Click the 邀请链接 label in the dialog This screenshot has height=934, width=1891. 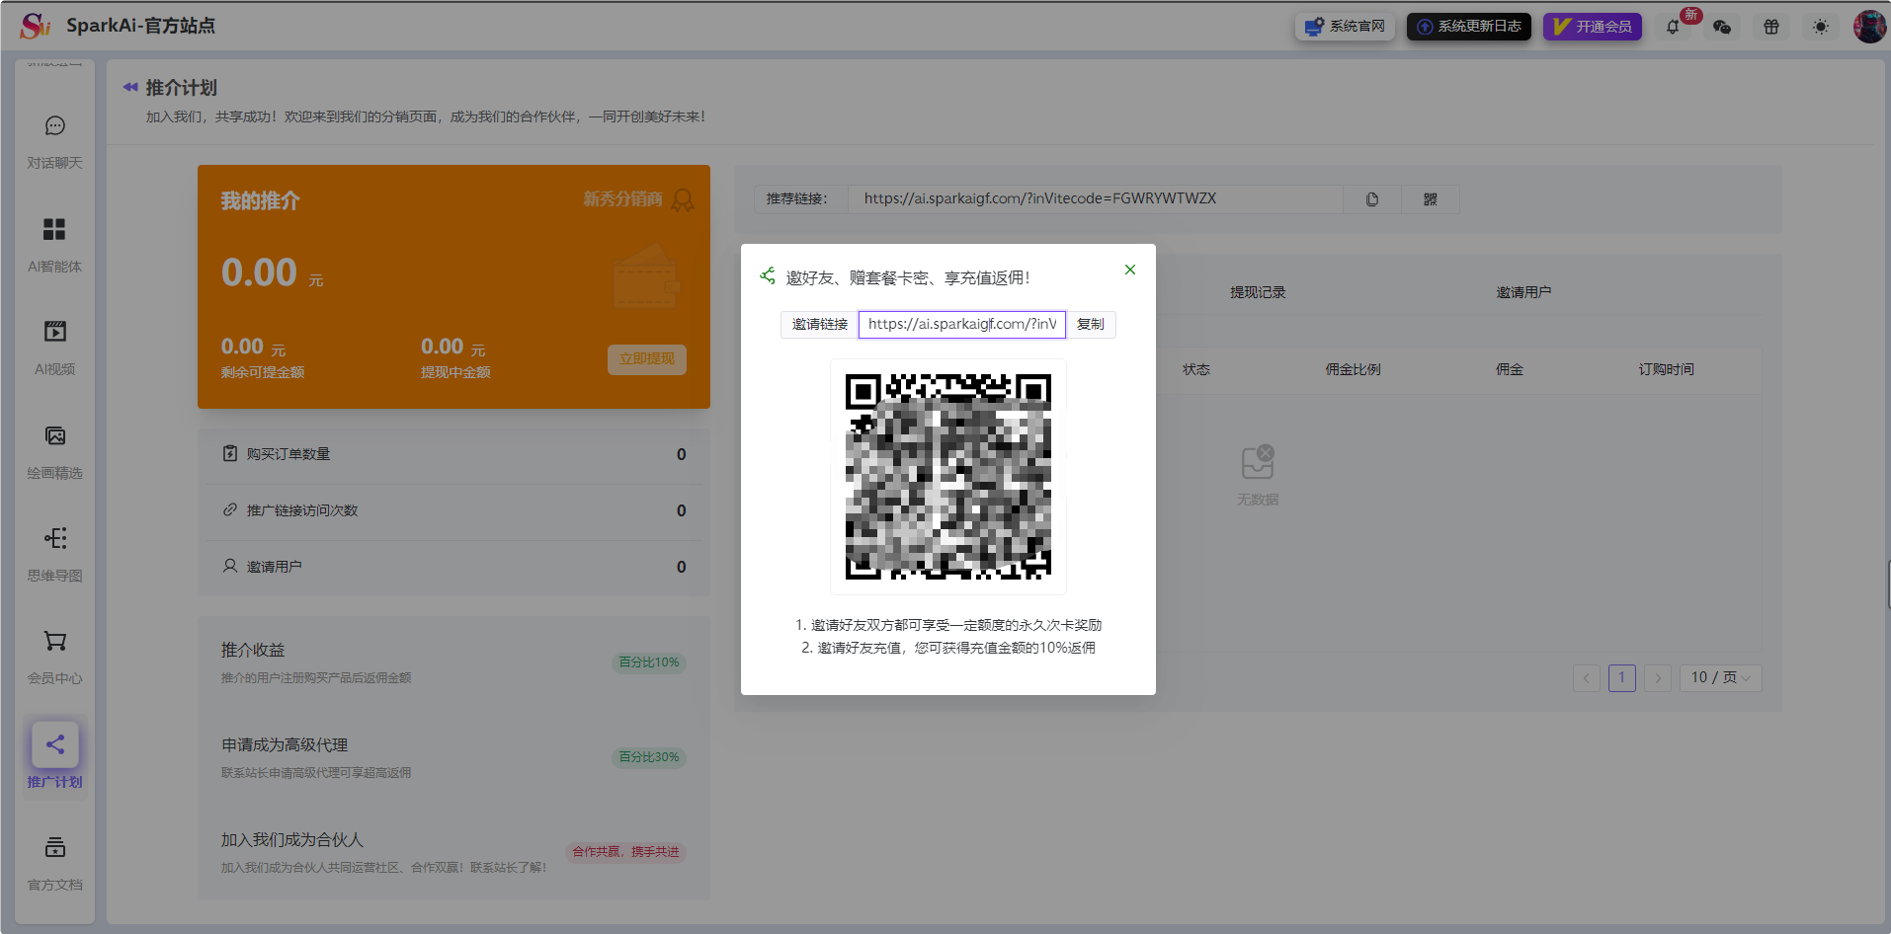pos(820,324)
